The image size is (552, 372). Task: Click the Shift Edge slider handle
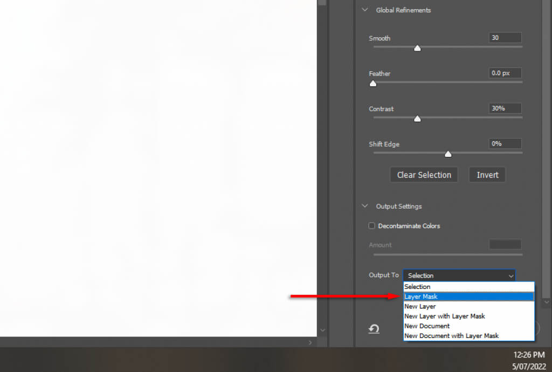pos(448,154)
